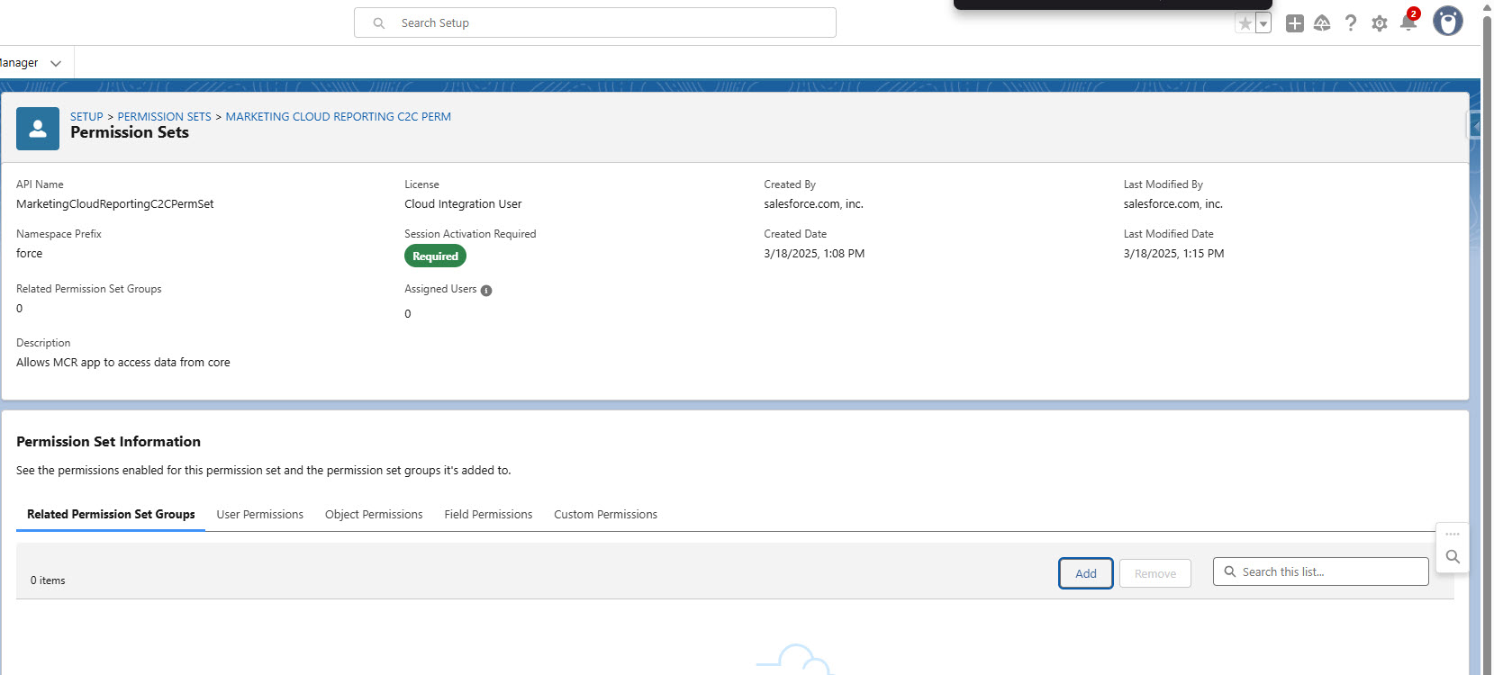1494x675 pixels.
Task: Focus the Search this list field
Action: click(x=1328, y=571)
